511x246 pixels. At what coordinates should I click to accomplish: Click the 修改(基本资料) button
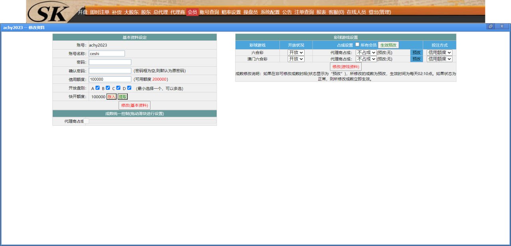[x=135, y=105]
